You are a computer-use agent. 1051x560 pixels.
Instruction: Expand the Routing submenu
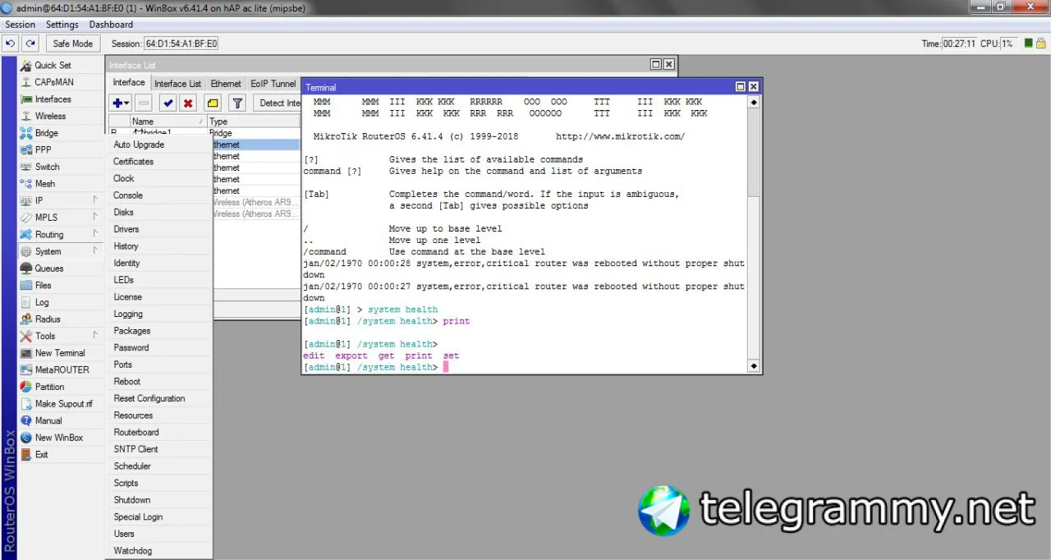pos(62,234)
